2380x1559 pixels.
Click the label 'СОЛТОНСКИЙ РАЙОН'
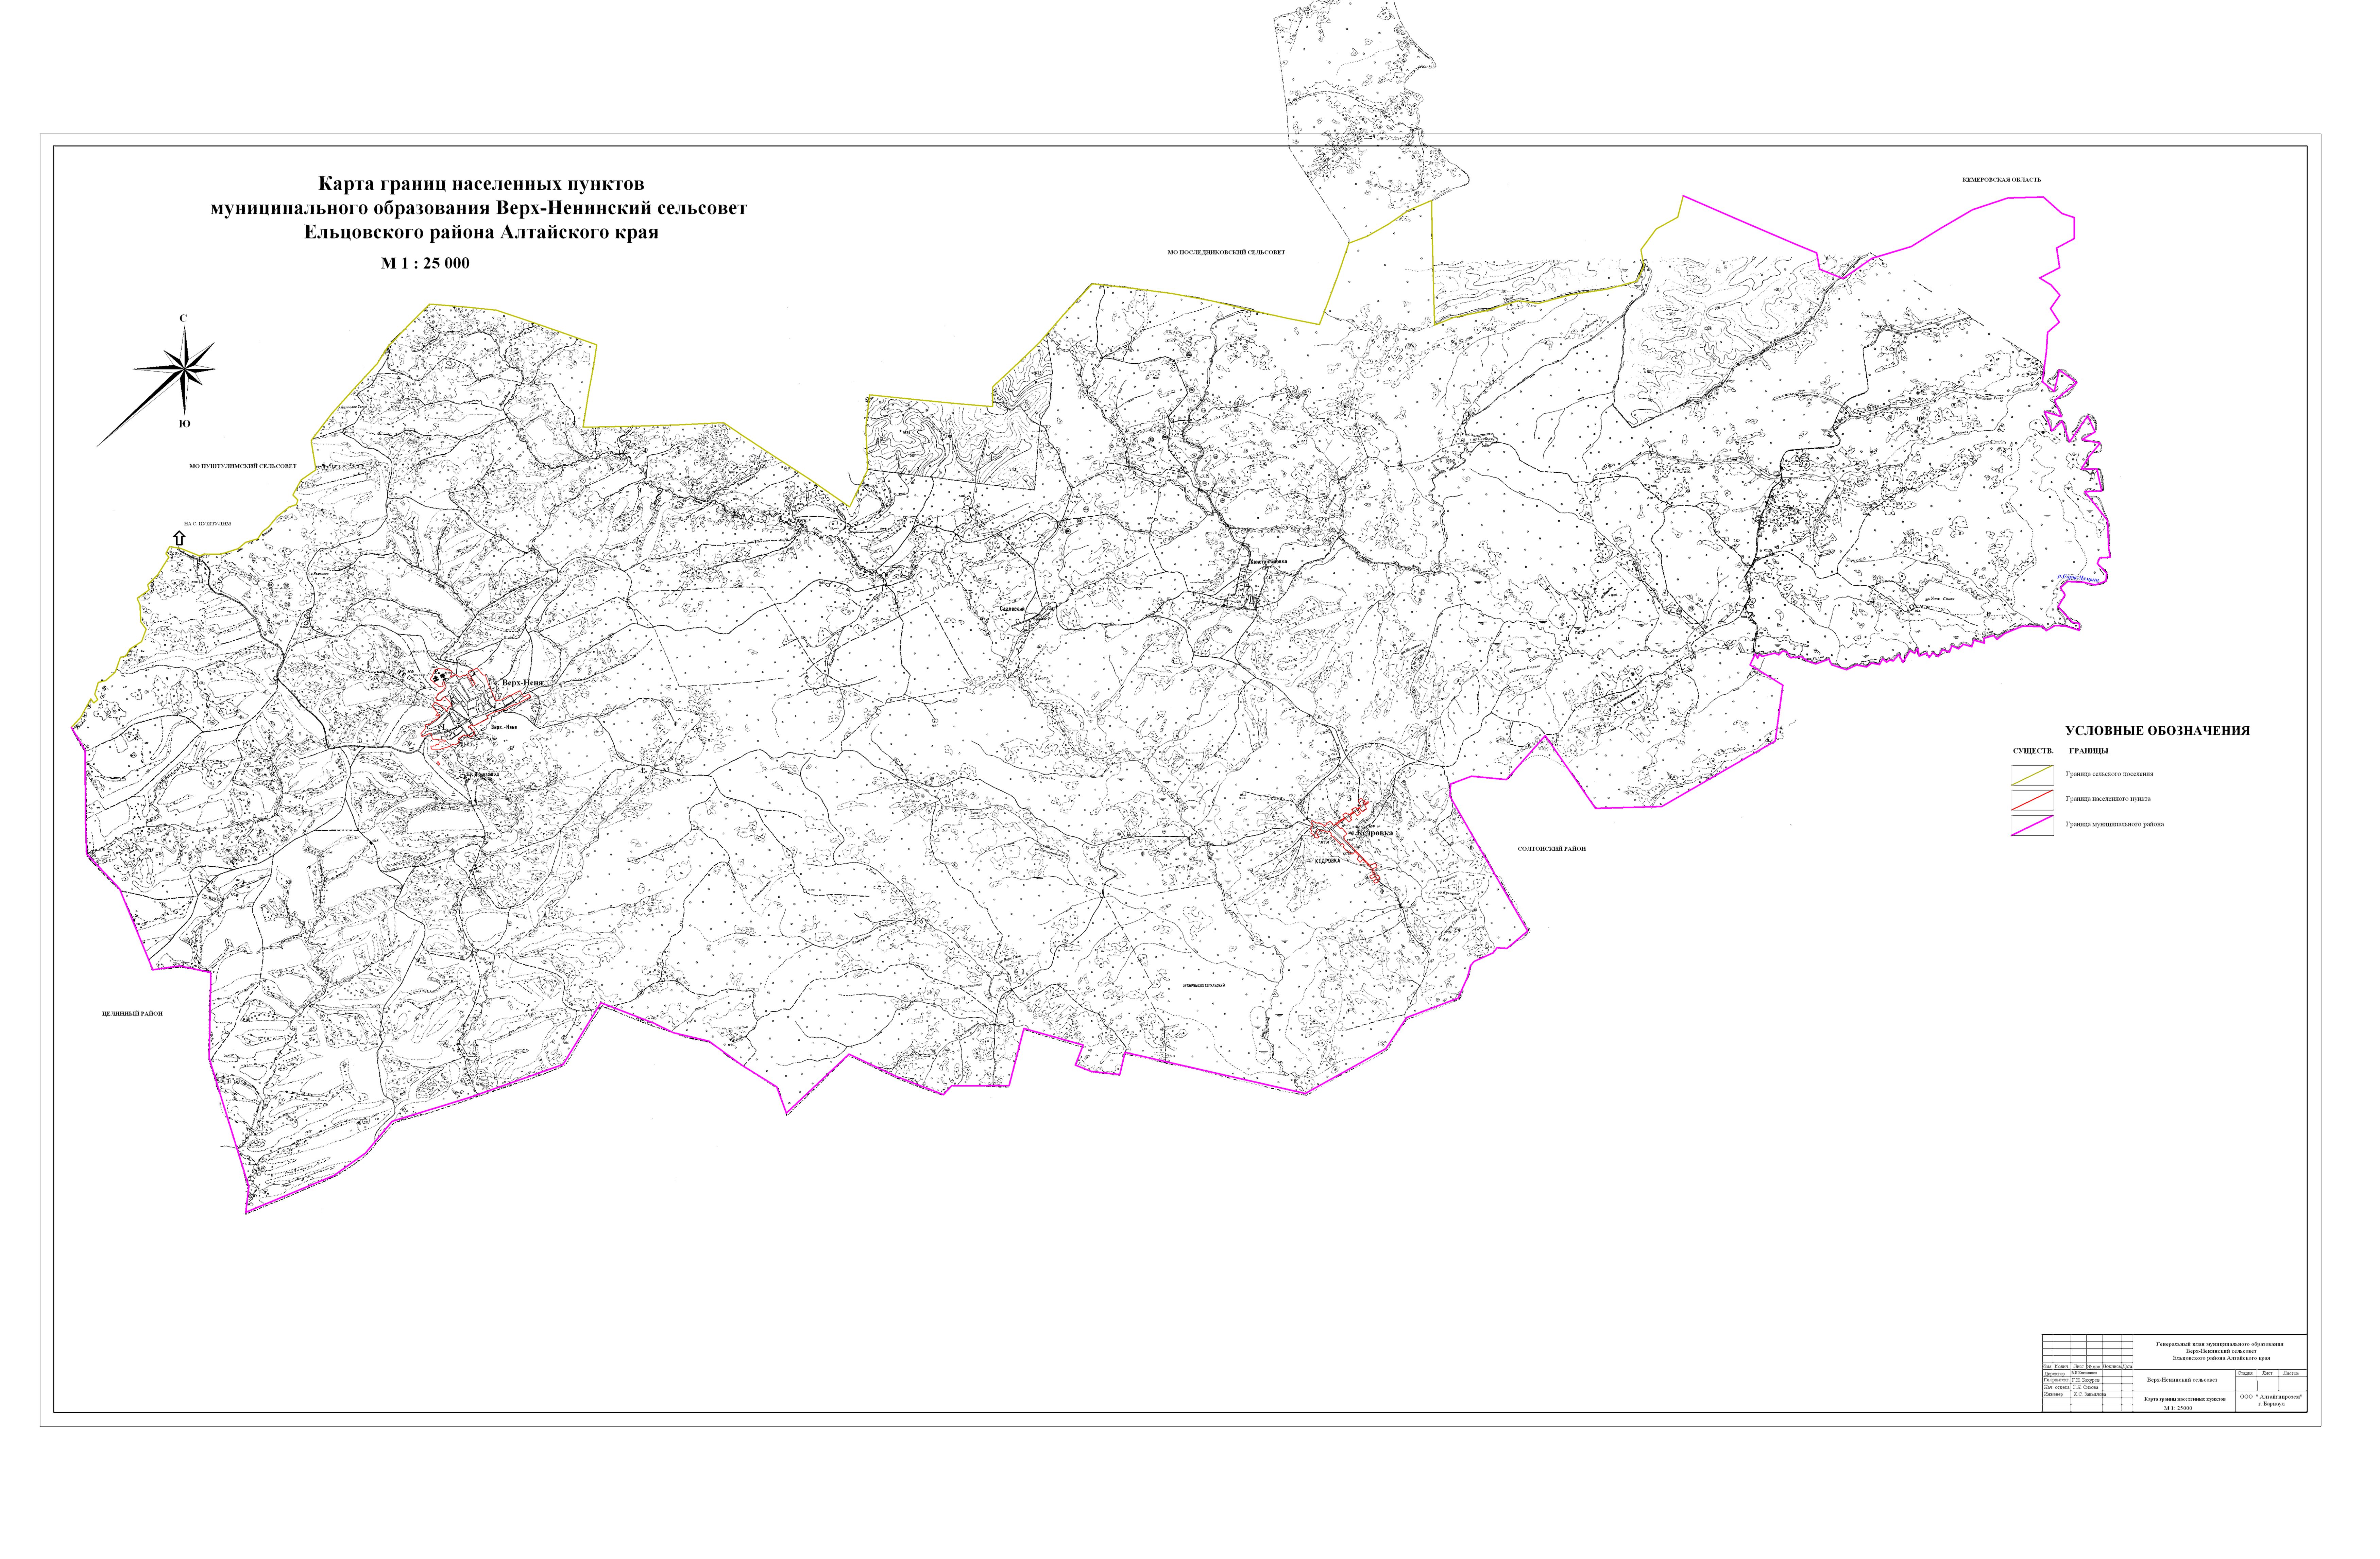point(1552,848)
